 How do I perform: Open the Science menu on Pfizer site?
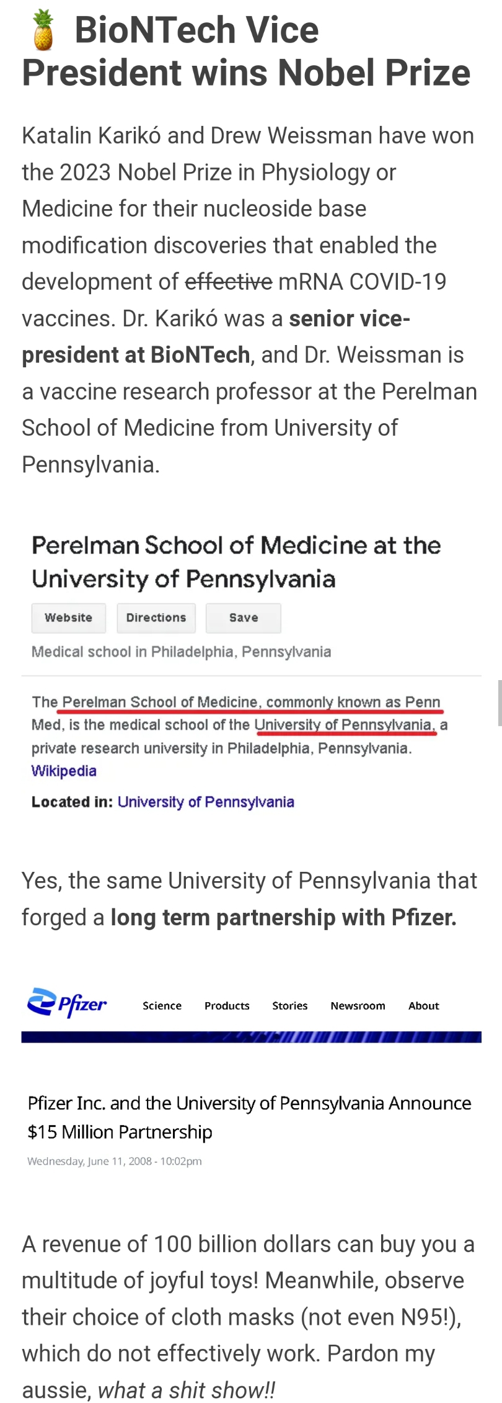point(162,1006)
